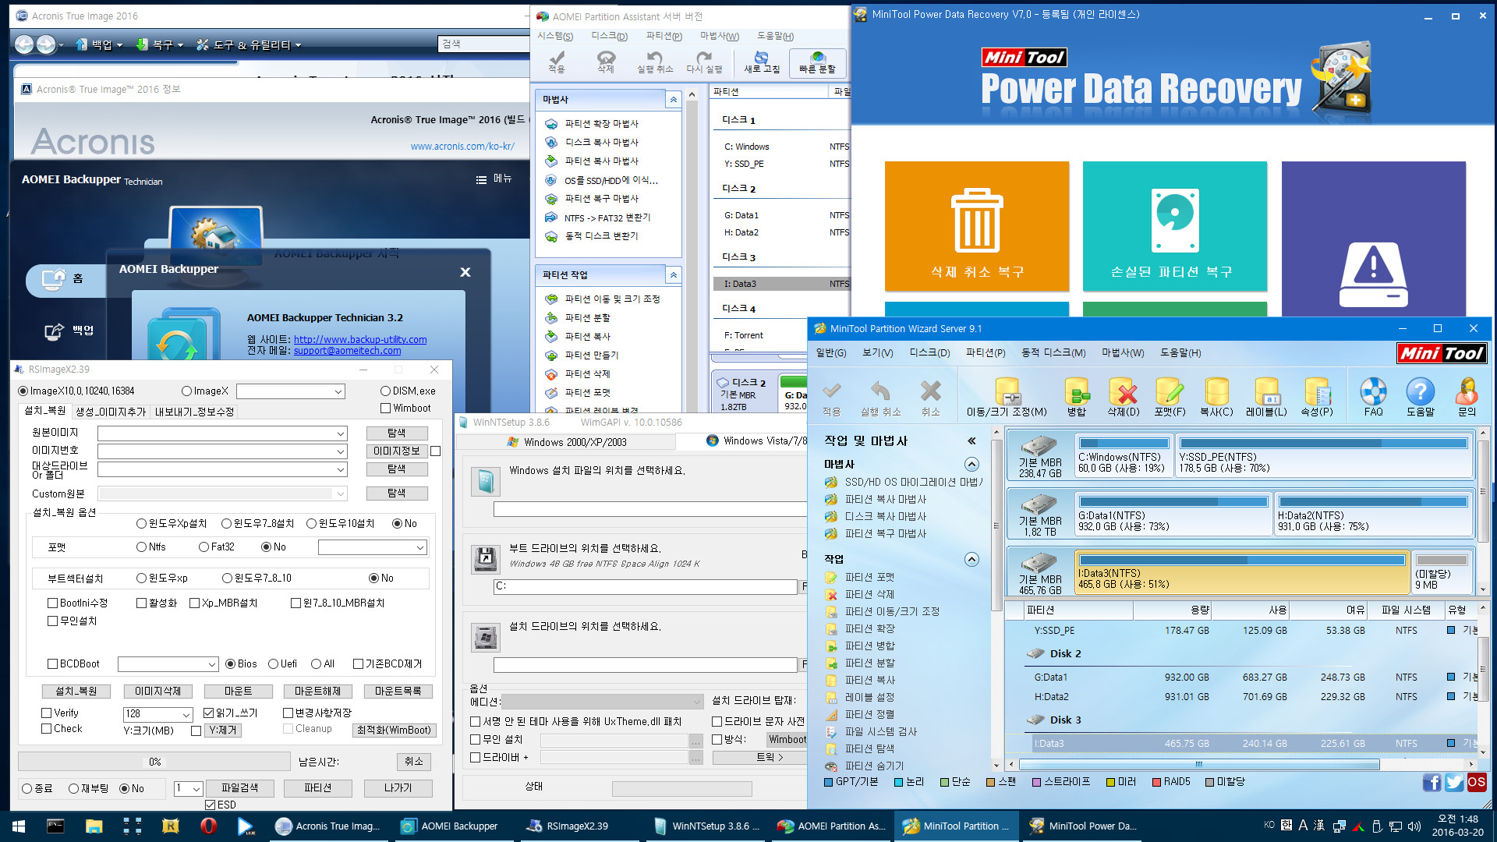Open File Explorer from the taskbar
The image size is (1497, 842).
point(94,826)
